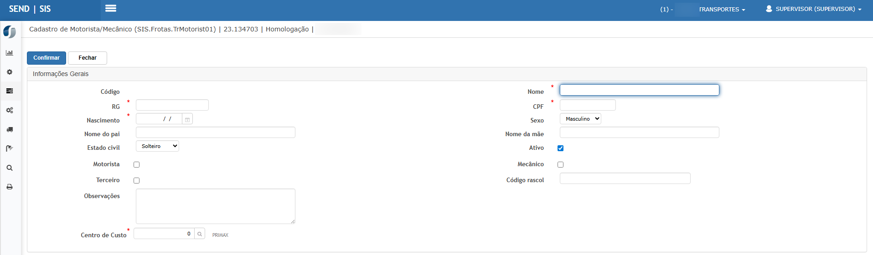This screenshot has height=255, width=873.
Task: Check the Terceiro checkbox
Action: click(x=136, y=180)
